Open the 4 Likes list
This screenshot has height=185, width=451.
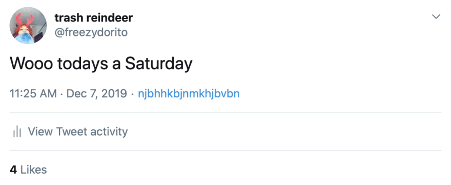(28, 170)
